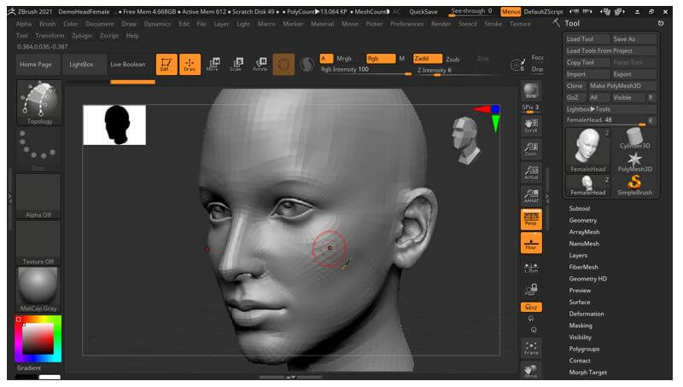Select the SimpleBrush tool

(x=634, y=185)
